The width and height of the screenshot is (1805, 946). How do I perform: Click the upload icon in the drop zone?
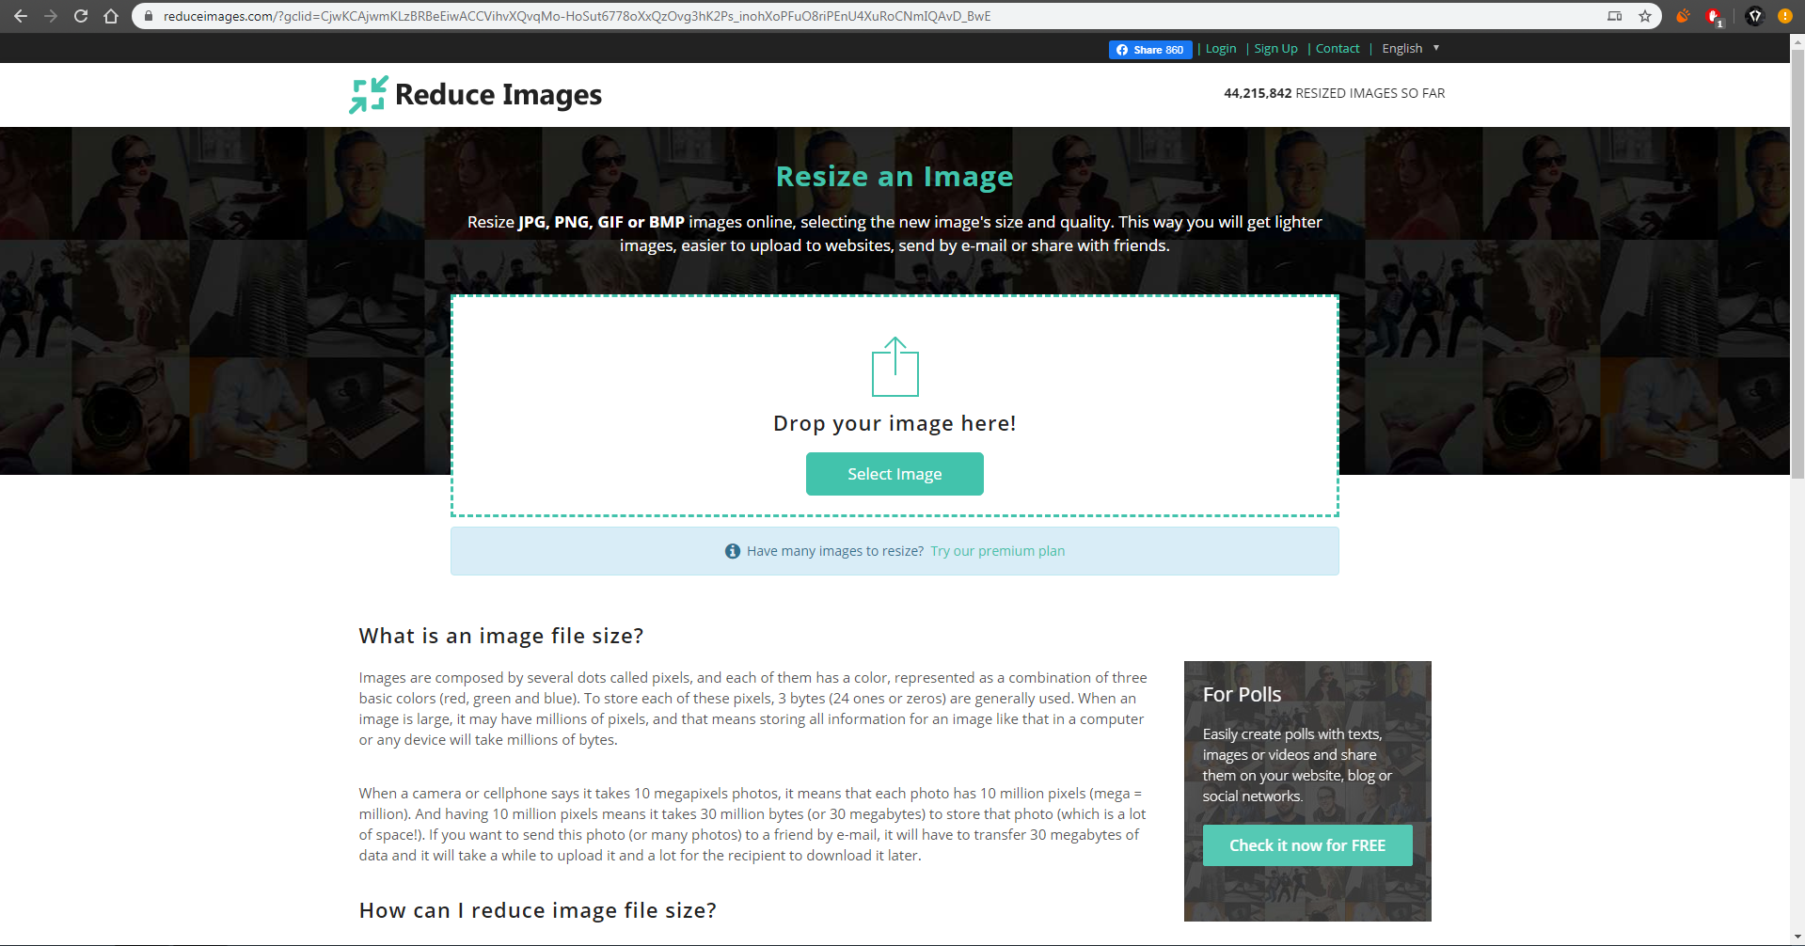895,367
